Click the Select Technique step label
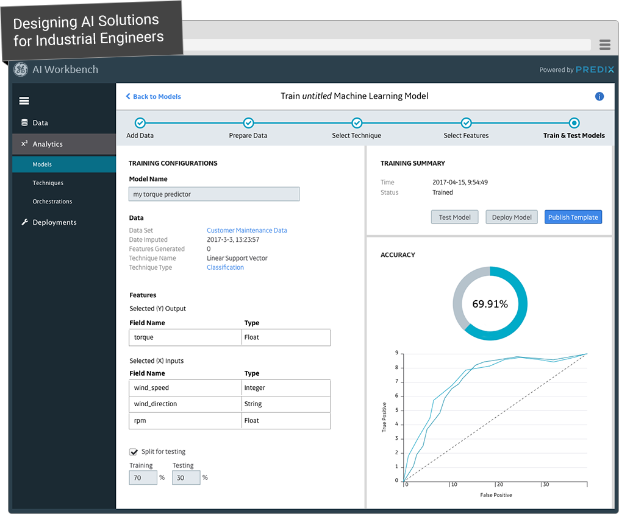This screenshot has height=514, width=619. tap(357, 136)
